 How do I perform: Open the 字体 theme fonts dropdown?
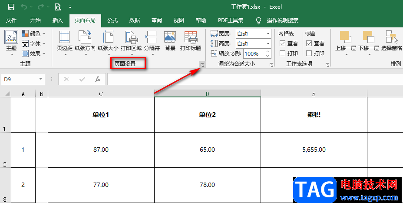pyautogui.click(x=33, y=43)
